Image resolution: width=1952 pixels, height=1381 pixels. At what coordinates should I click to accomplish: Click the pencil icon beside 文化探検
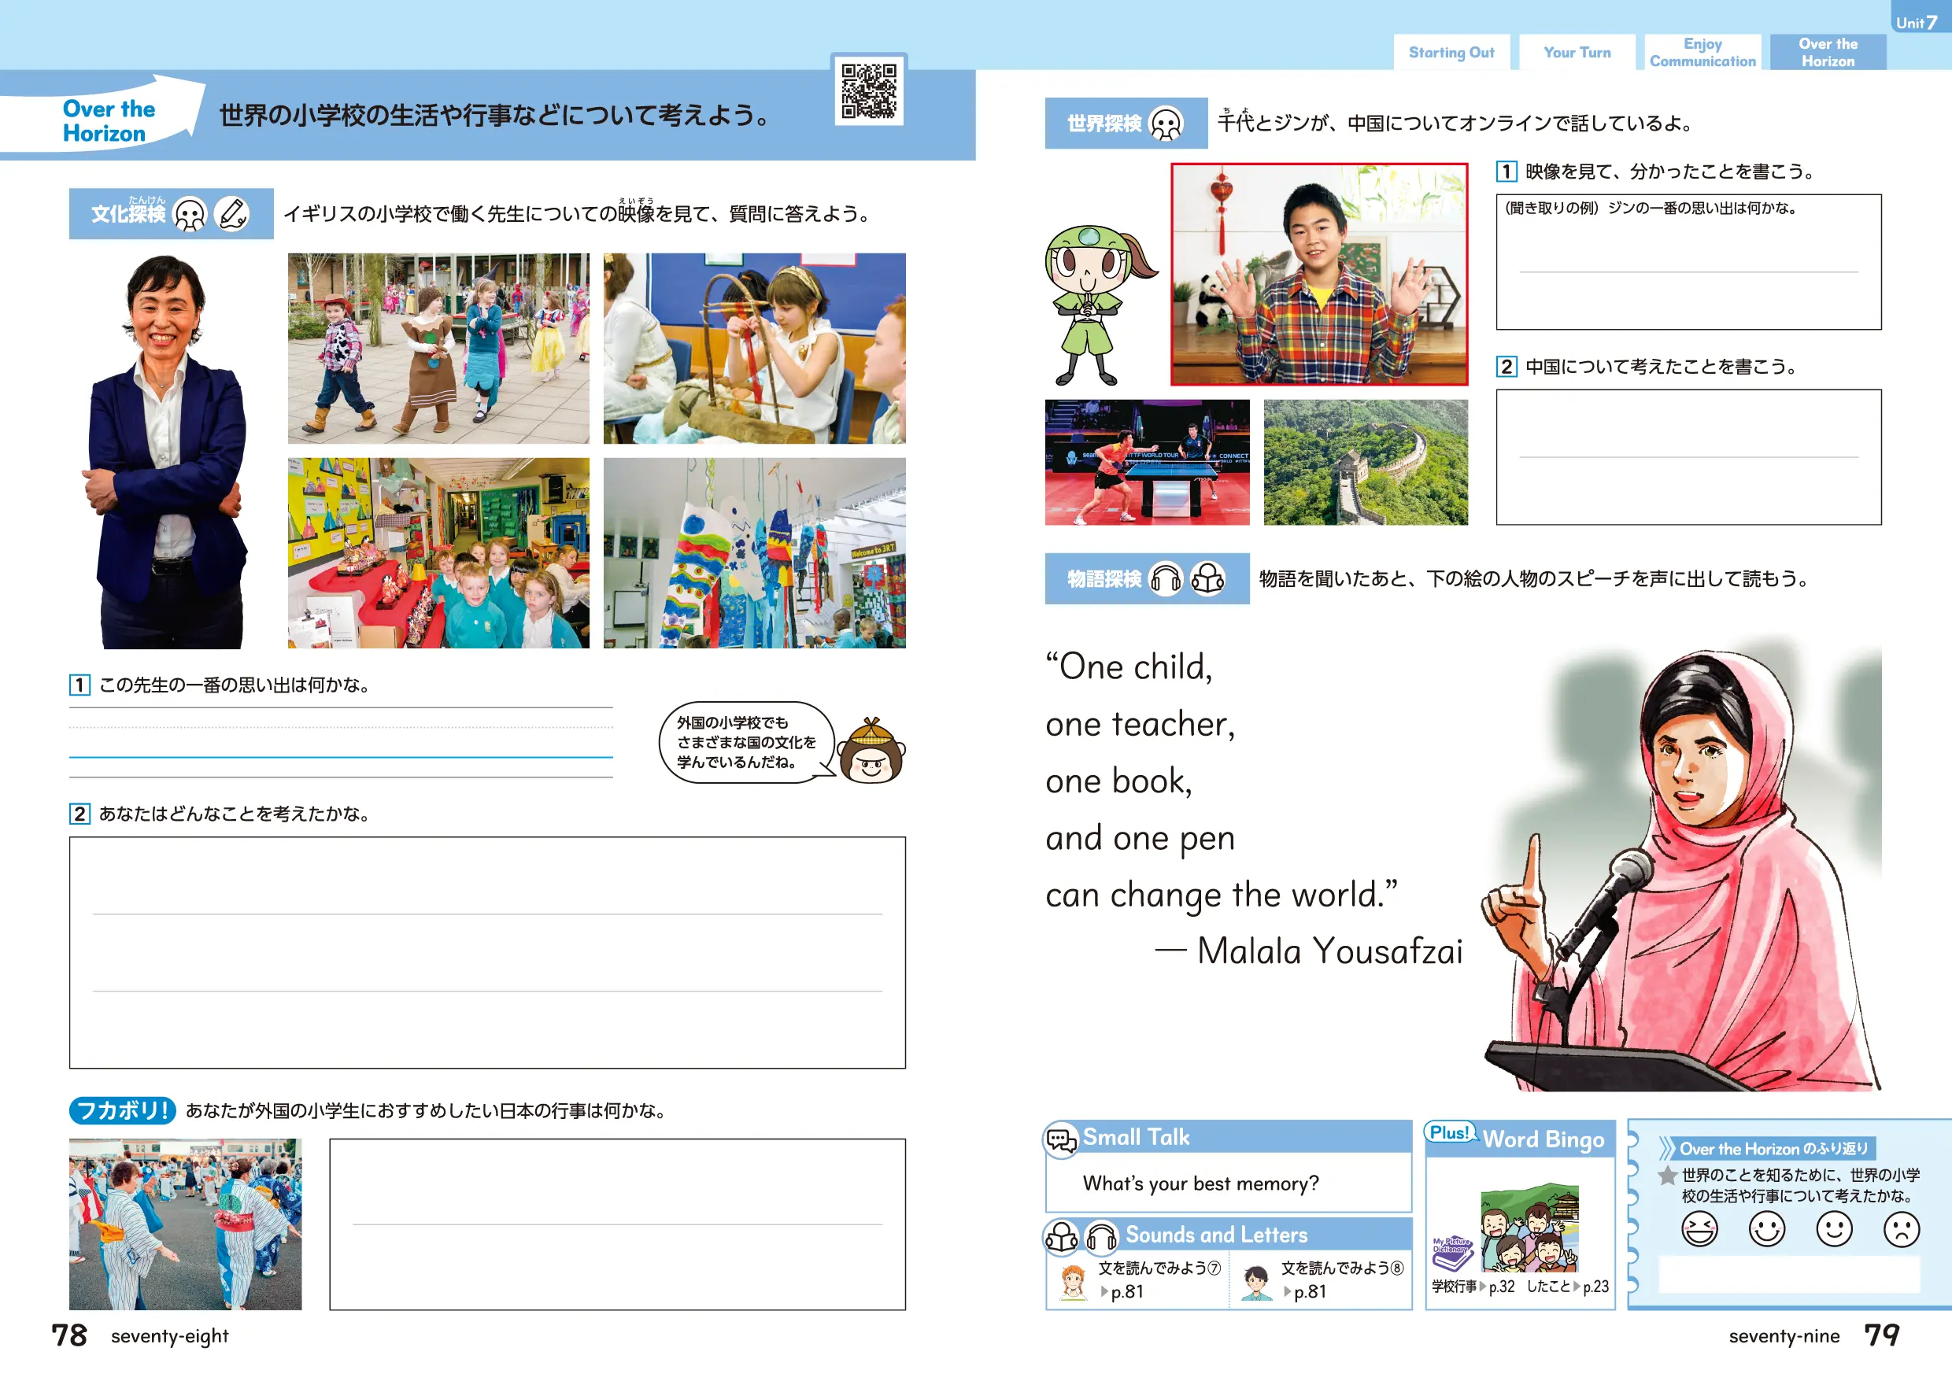click(231, 213)
